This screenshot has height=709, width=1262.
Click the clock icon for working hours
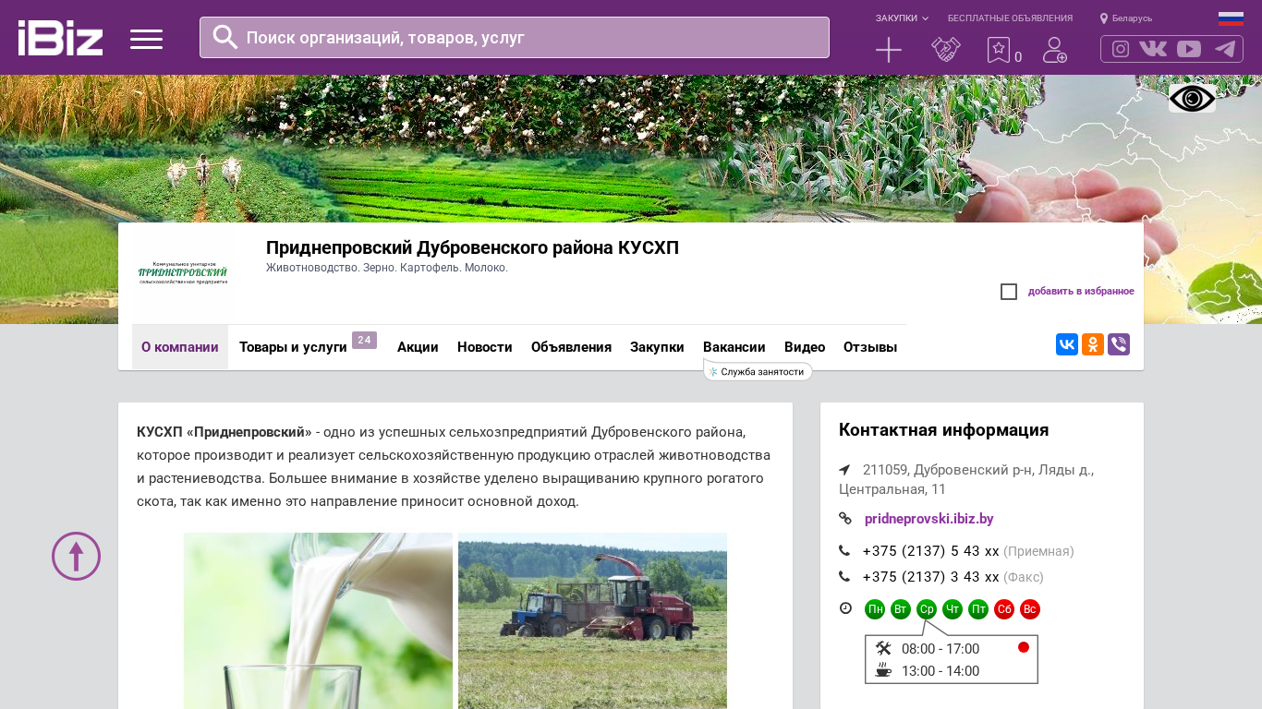point(845,608)
